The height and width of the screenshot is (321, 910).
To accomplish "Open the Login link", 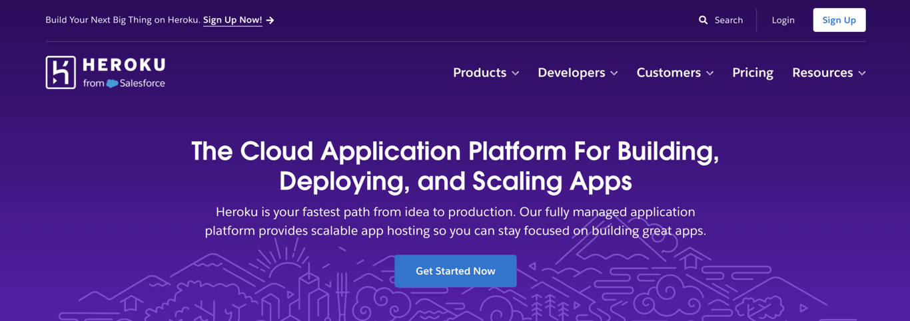I will (x=783, y=20).
